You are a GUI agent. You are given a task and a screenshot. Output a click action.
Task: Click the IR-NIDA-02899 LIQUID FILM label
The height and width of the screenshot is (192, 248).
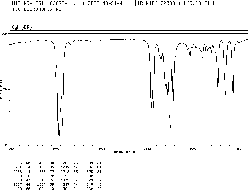[x=177, y=3]
